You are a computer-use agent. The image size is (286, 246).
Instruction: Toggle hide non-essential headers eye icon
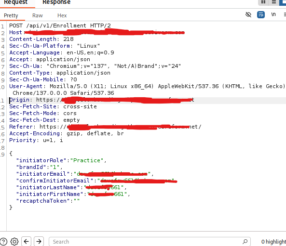248,14
